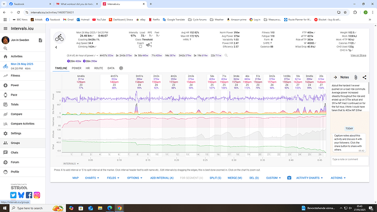Go to previous activity with back chevron
Screen dimensions: 377x212
point(56,48)
